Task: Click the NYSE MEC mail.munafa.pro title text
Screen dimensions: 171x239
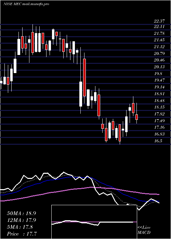Action: click(26, 4)
